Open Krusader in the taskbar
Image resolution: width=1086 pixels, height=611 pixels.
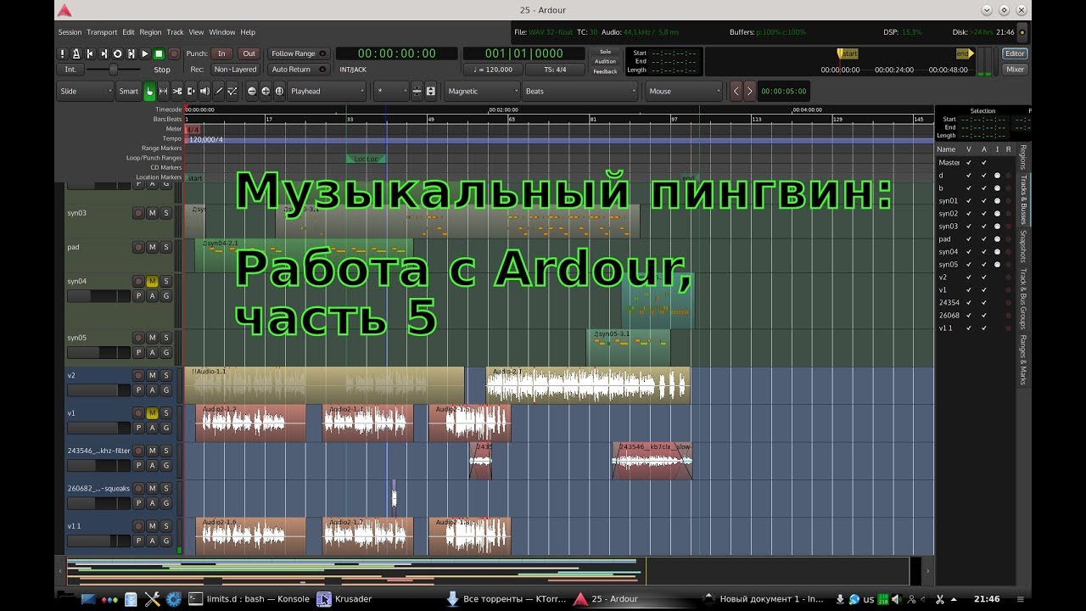click(x=344, y=598)
